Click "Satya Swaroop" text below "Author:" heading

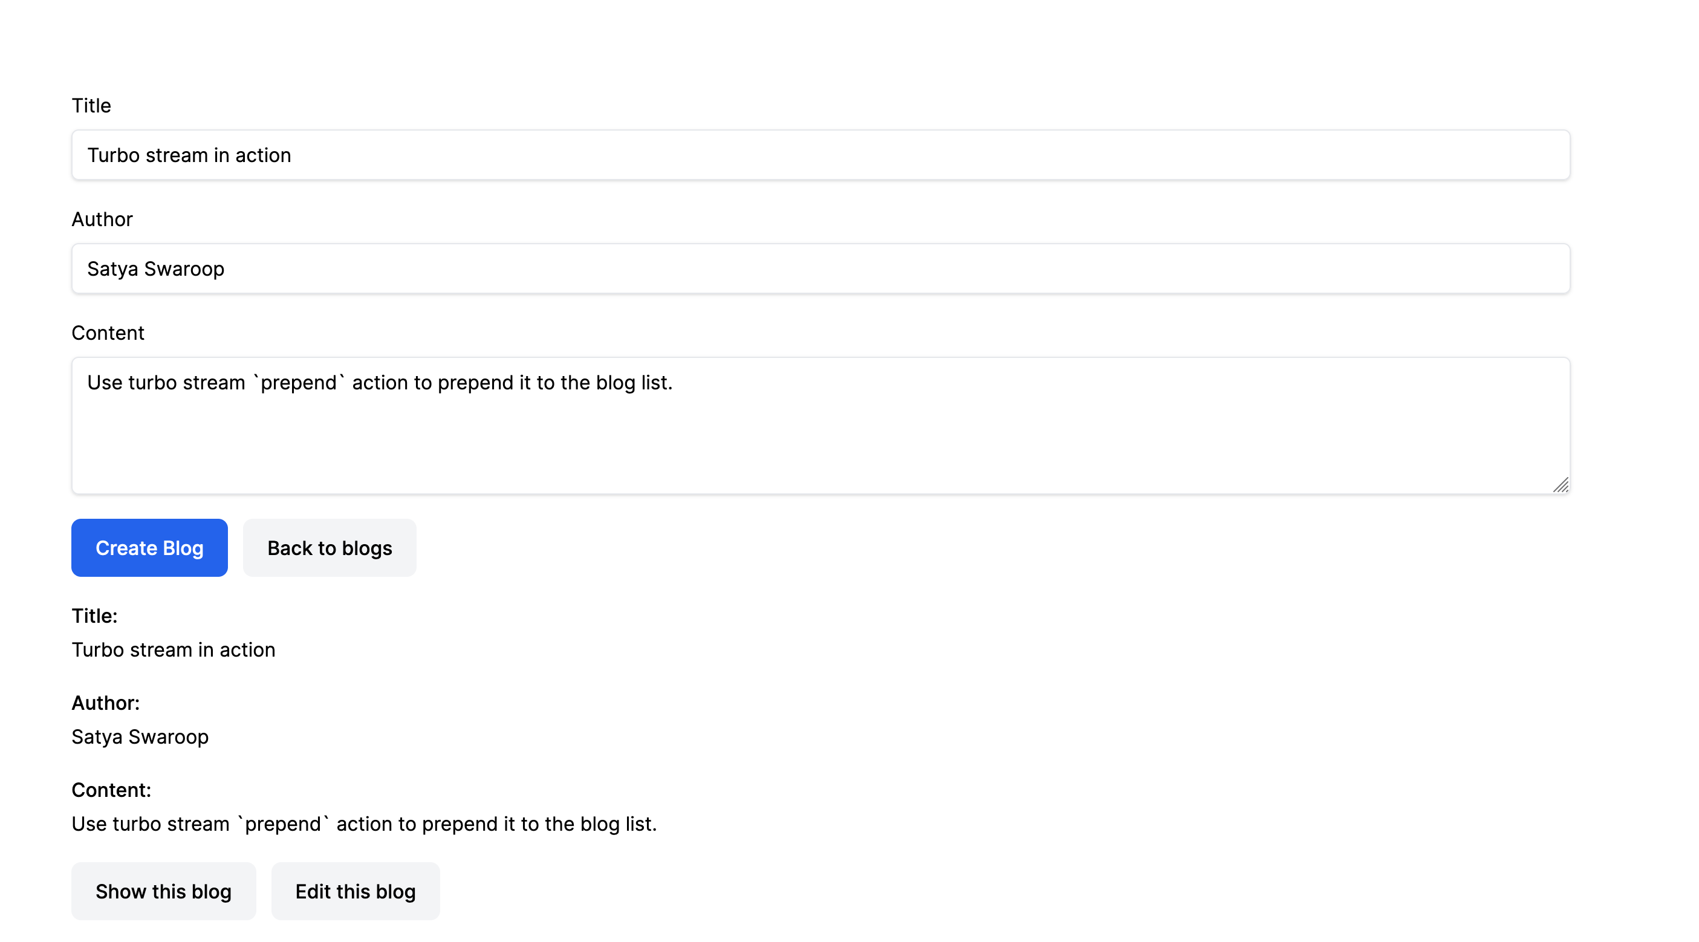(x=140, y=737)
